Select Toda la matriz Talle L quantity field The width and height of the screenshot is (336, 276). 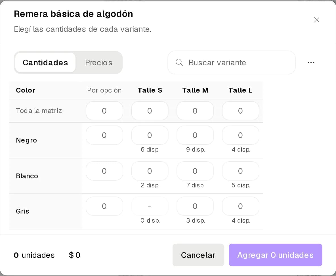point(241,111)
